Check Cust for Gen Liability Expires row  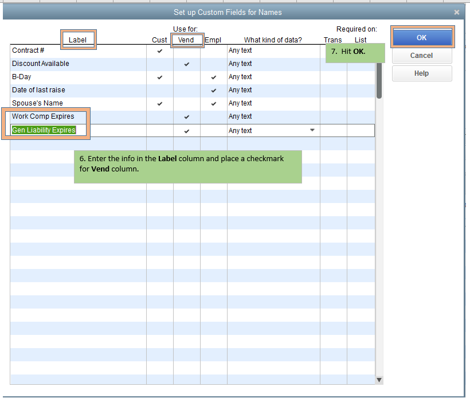(x=160, y=131)
